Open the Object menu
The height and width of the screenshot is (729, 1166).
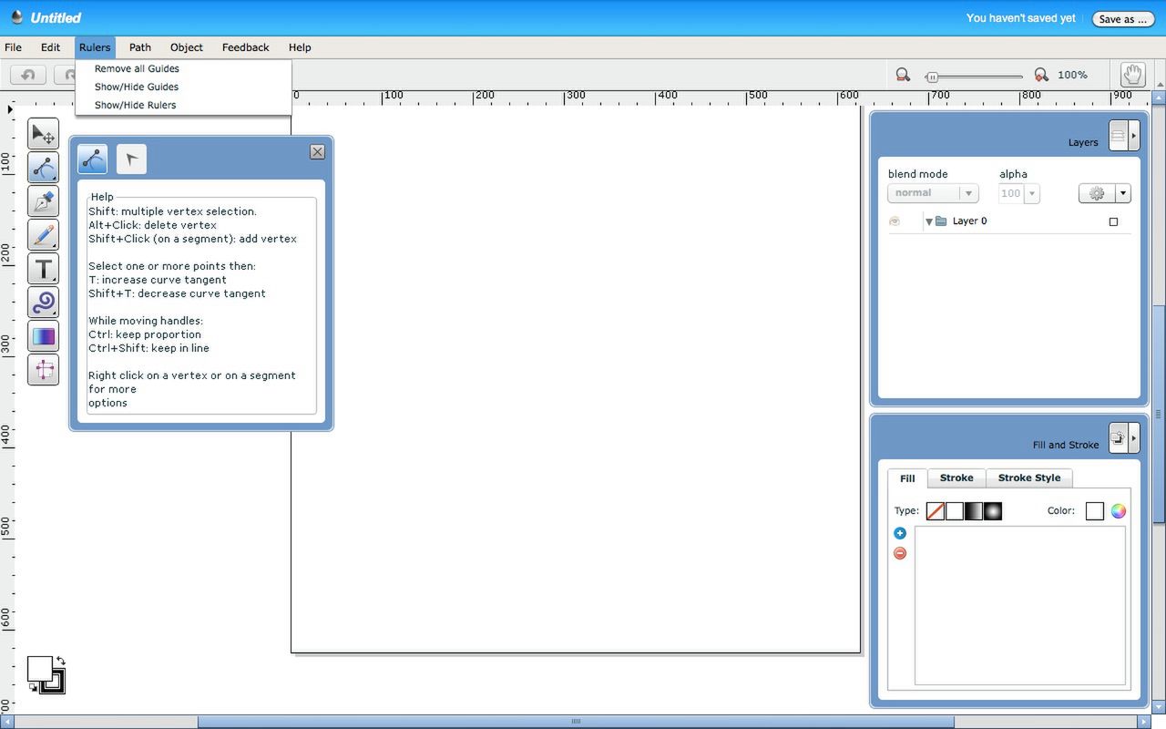coord(187,47)
